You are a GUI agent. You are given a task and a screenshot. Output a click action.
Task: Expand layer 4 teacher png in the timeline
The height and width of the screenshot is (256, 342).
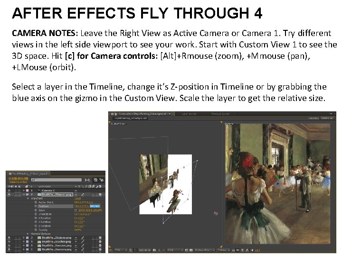(x=24, y=242)
